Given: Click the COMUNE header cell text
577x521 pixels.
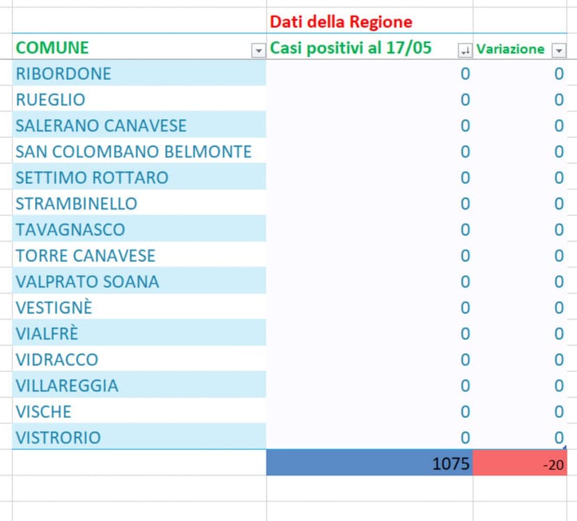Looking at the screenshot, I should [52, 48].
